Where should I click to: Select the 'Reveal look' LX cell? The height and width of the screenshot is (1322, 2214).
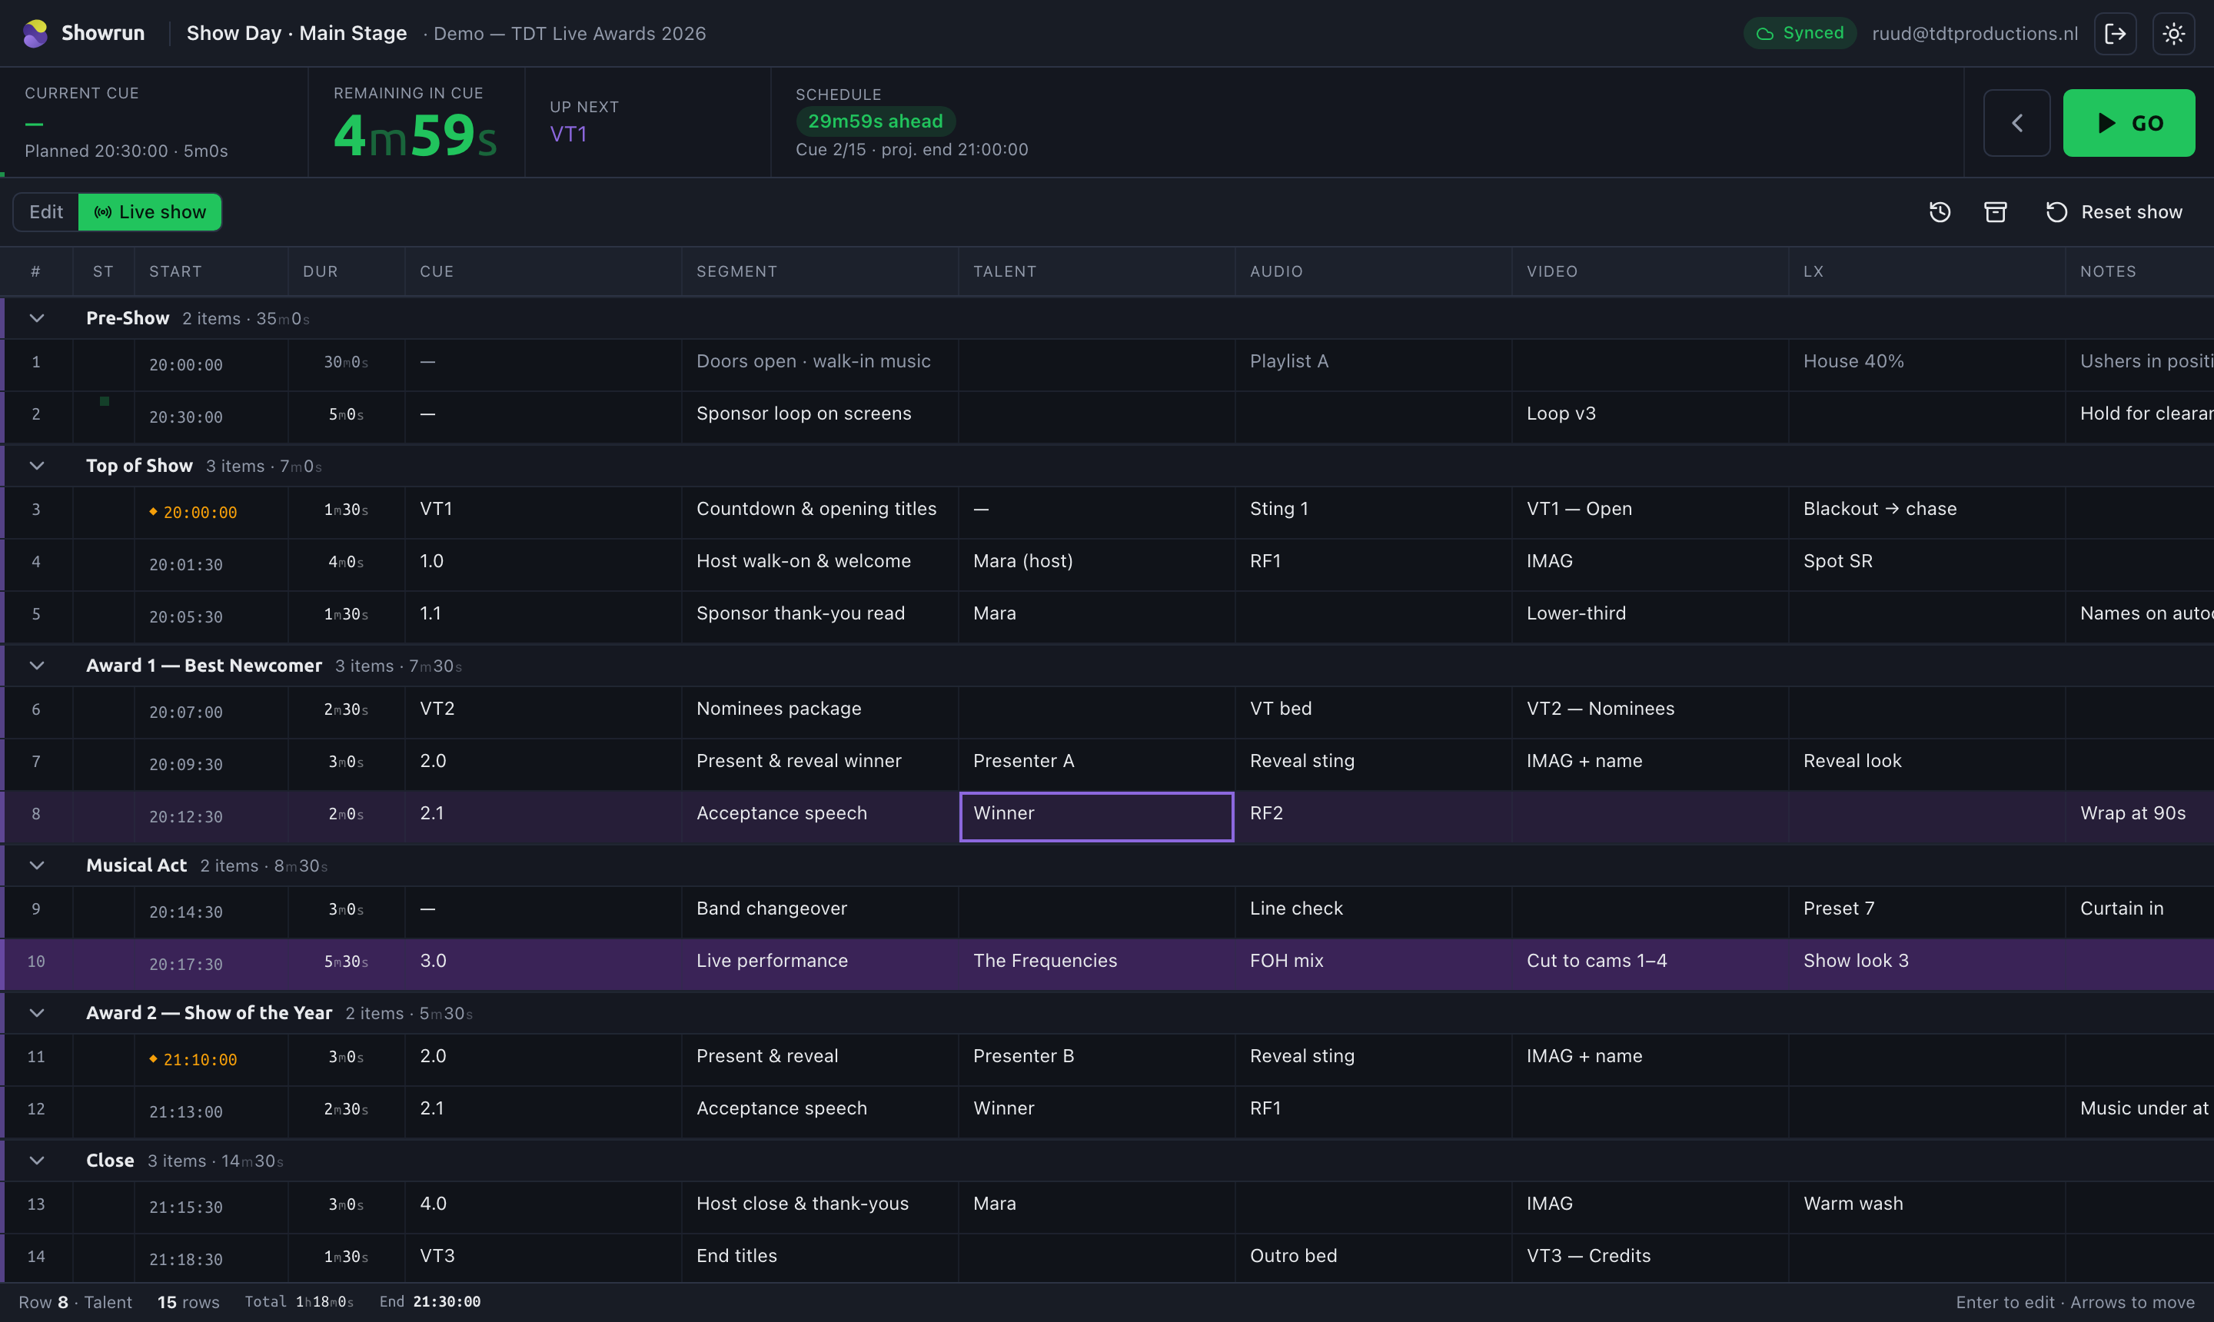pyautogui.click(x=1926, y=763)
